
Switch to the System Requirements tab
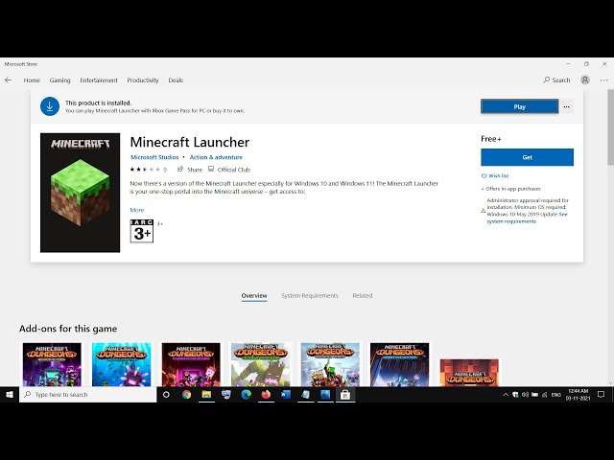[x=310, y=296]
